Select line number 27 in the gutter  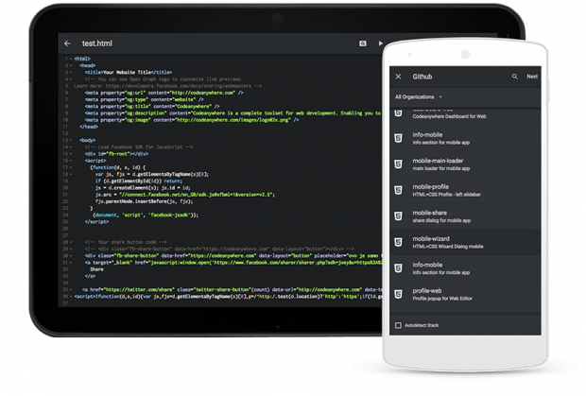click(x=65, y=235)
